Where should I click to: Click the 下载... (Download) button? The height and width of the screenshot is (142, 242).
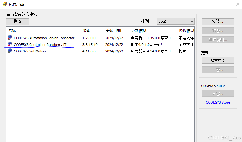point(218,70)
